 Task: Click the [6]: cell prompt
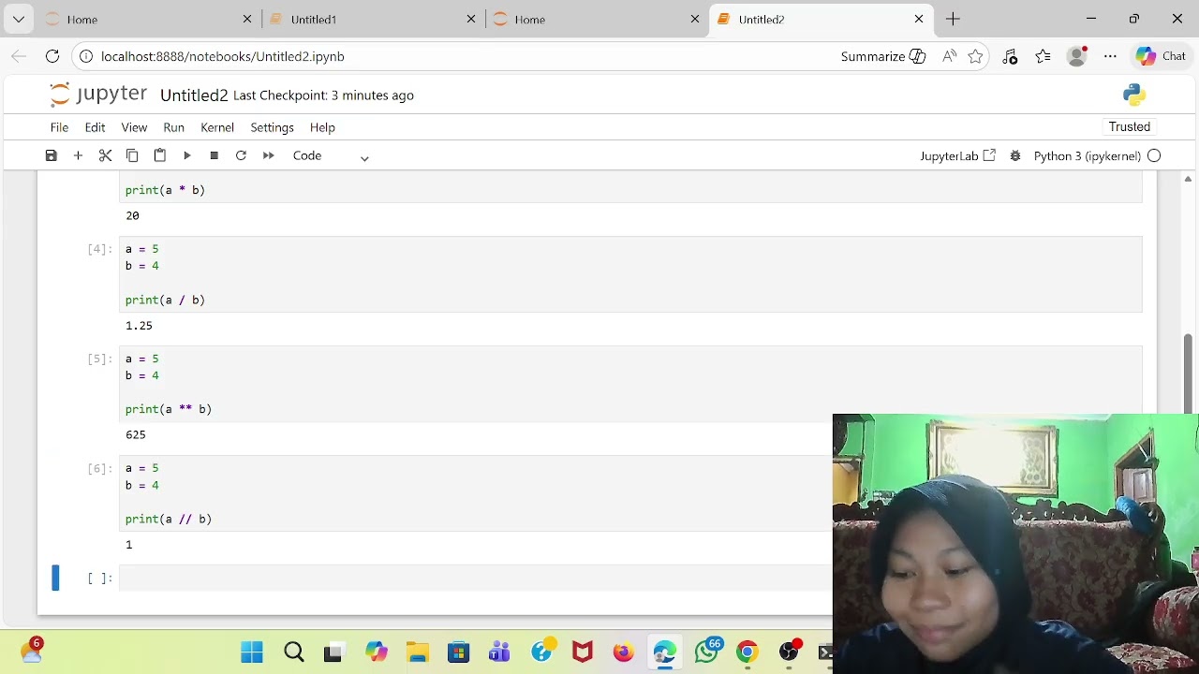(99, 468)
